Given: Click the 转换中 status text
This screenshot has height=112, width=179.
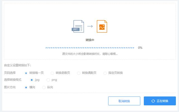Looking at the screenshot, I should click(x=90, y=40).
